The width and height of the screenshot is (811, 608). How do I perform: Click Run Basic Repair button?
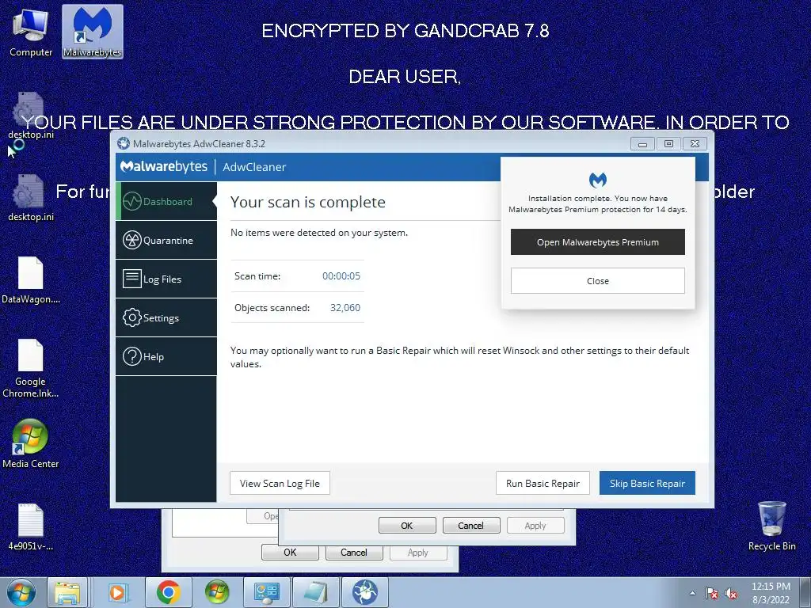[x=543, y=483]
